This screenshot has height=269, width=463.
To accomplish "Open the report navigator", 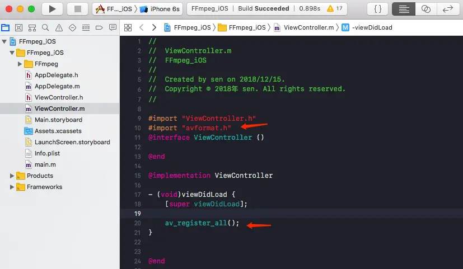I will 113,28.
